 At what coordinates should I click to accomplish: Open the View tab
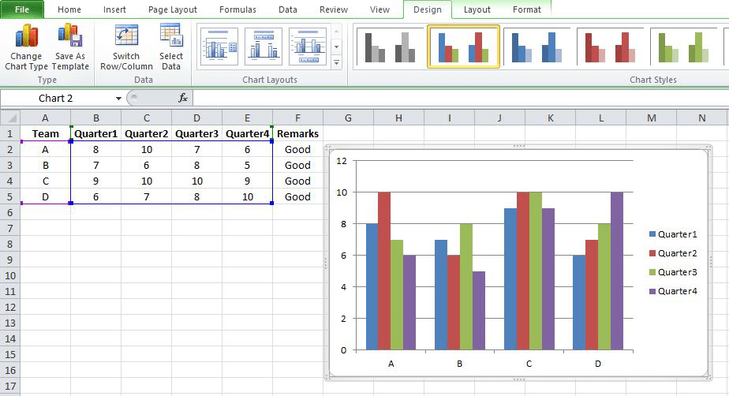379,9
